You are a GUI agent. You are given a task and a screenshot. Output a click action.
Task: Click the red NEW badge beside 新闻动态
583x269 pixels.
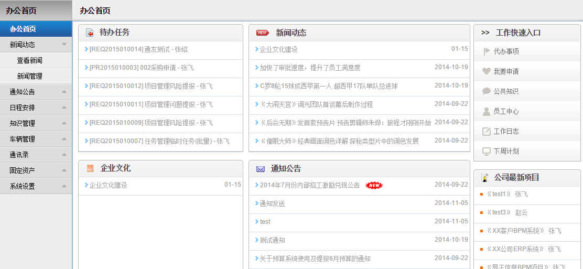click(x=263, y=33)
